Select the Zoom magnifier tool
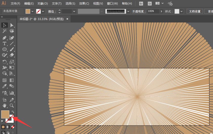This screenshot has height=134, width=213. click(x=12, y=105)
